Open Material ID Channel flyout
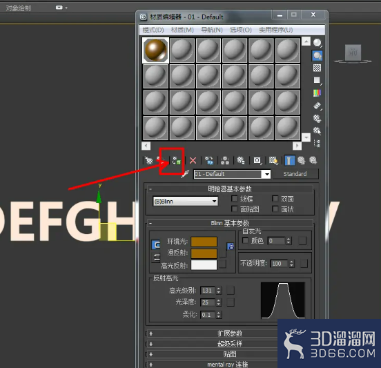The width and height of the screenshot is (381, 368). (257, 160)
